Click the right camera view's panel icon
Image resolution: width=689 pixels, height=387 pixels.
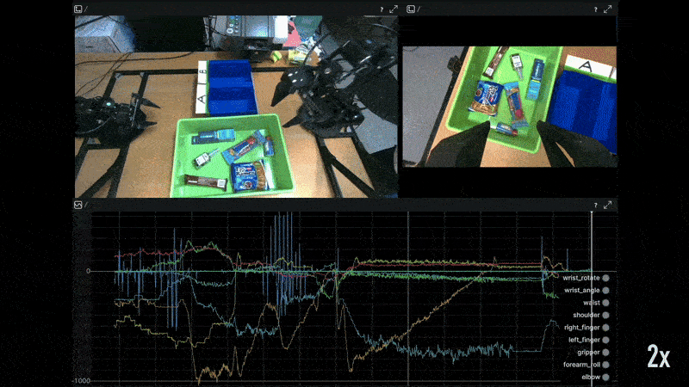[x=411, y=9]
